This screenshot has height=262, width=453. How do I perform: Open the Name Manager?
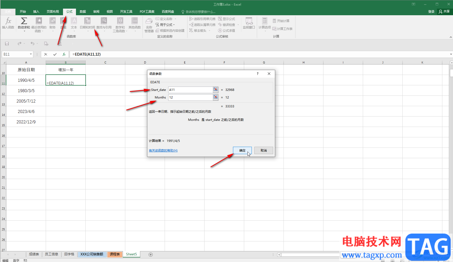tap(149, 25)
